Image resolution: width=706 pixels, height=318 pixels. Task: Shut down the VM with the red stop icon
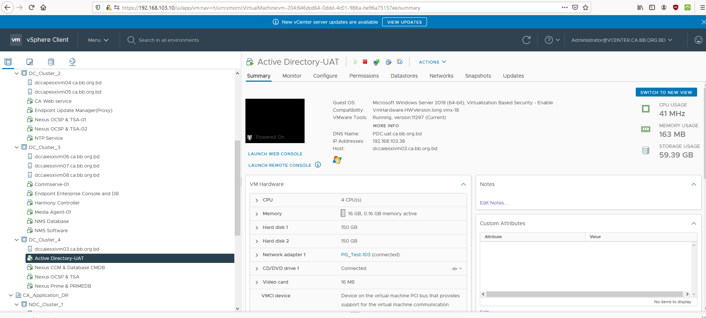365,62
